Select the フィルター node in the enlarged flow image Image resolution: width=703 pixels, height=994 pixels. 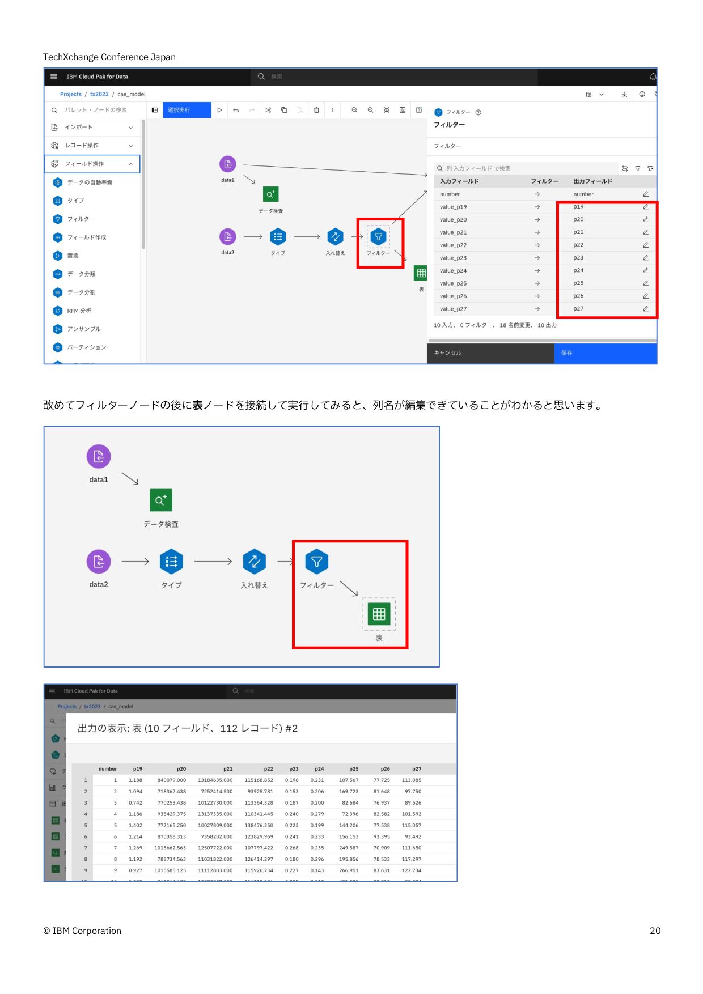point(317,562)
